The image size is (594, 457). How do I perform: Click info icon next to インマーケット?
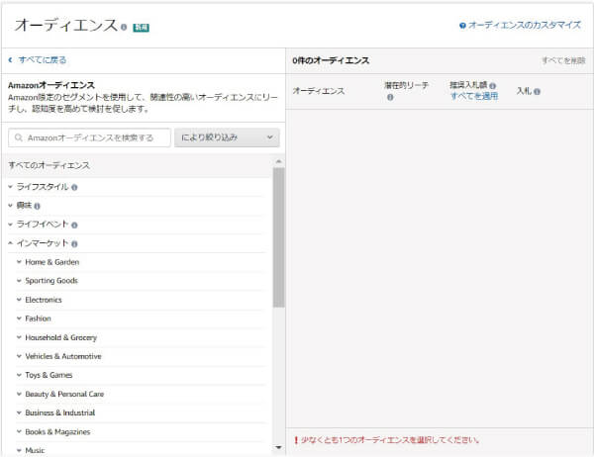click(x=74, y=244)
